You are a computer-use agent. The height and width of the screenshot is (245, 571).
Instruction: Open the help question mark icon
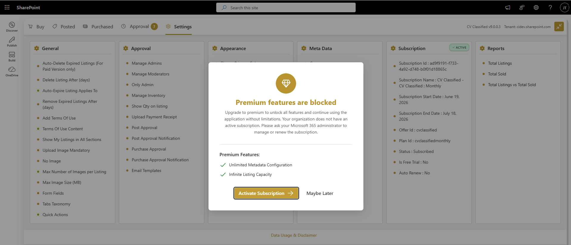pyautogui.click(x=550, y=7)
